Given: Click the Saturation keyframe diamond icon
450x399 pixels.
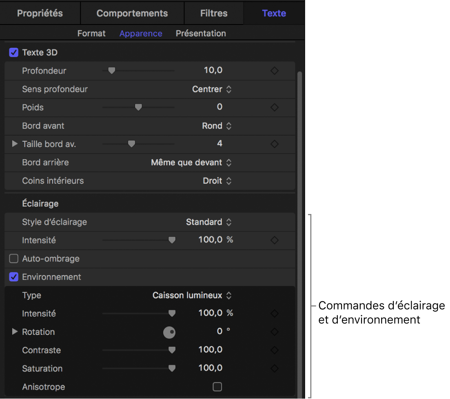Looking at the screenshot, I should coord(275,368).
